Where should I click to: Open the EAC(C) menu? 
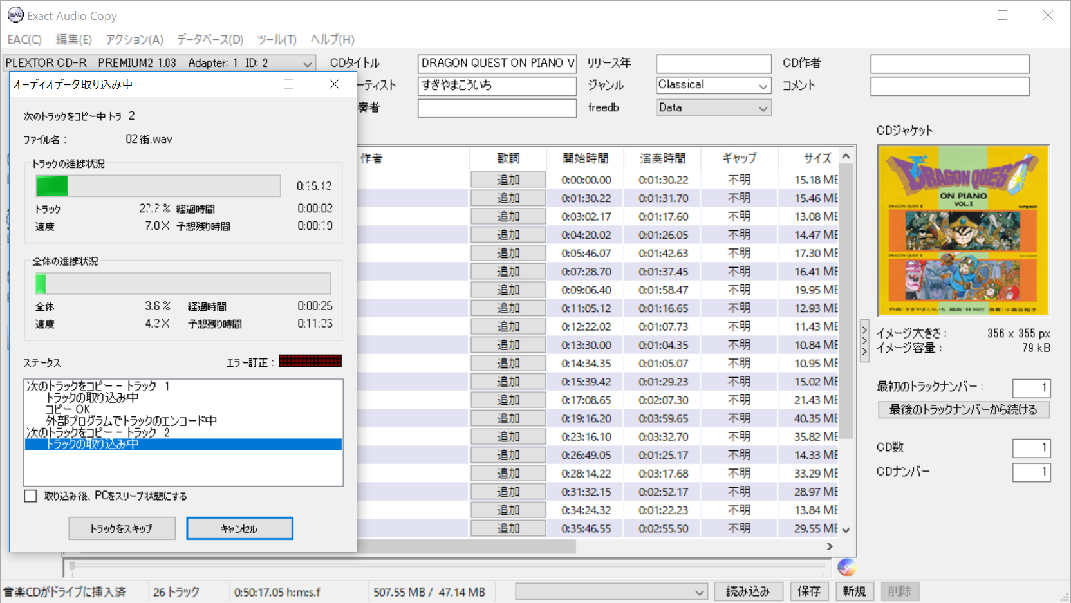24,40
